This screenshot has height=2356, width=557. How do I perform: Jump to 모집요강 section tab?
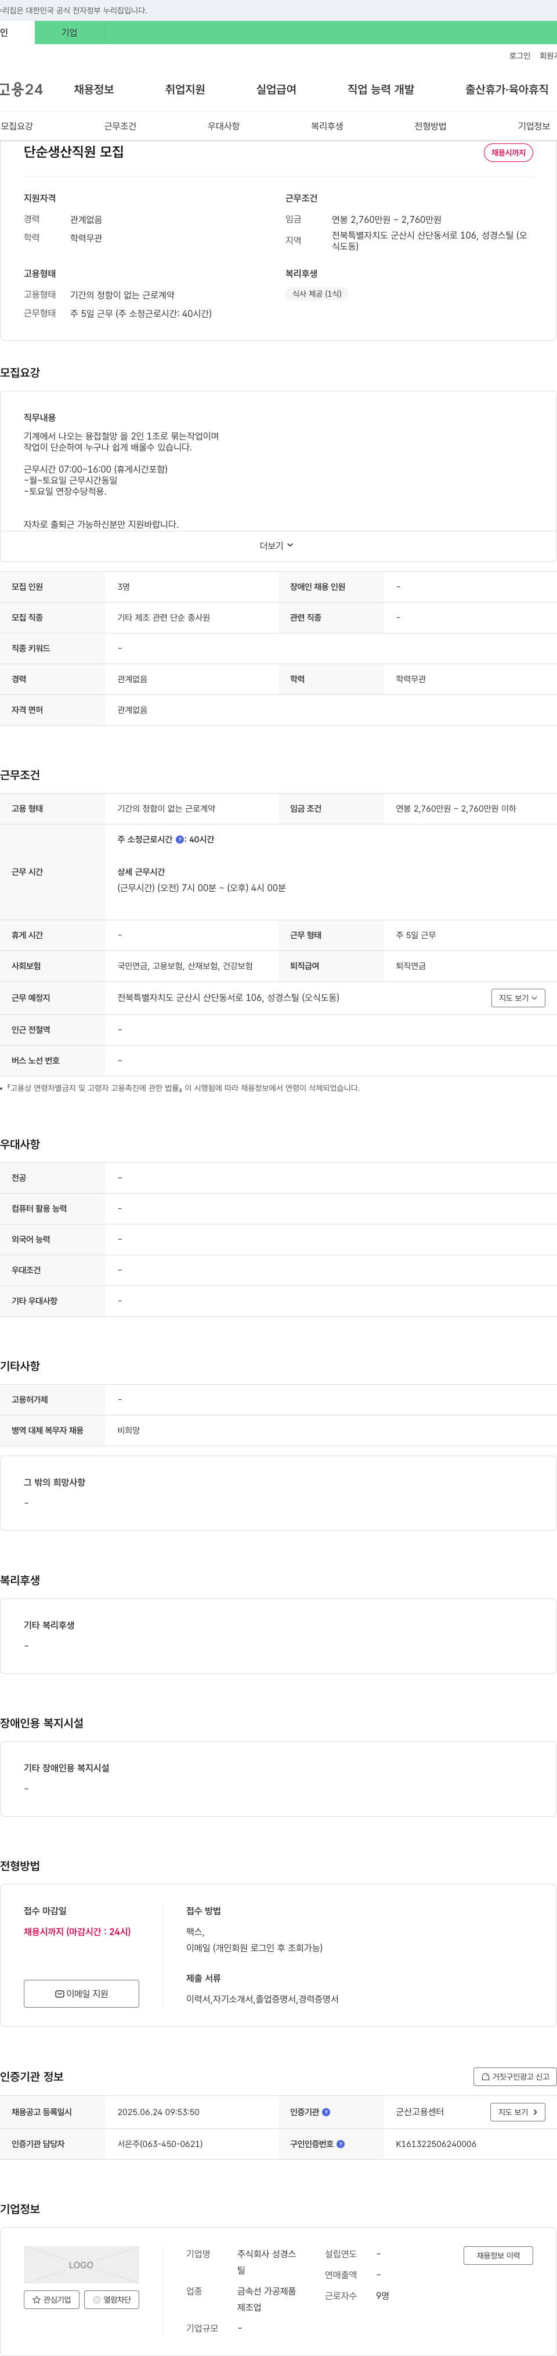coord(16,126)
